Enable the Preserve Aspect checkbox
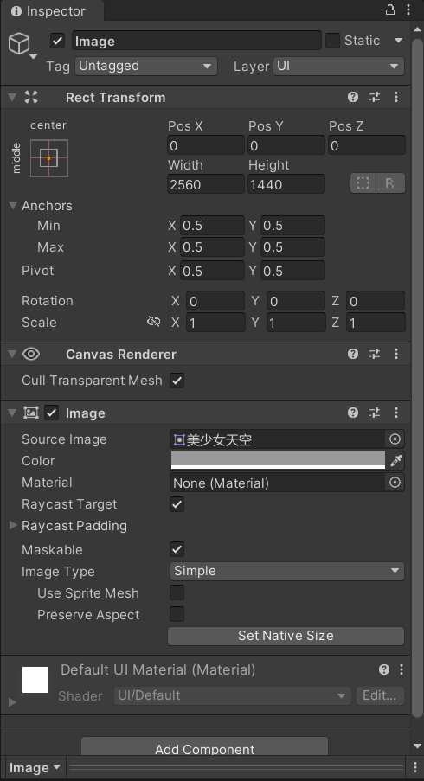 tap(177, 614)
